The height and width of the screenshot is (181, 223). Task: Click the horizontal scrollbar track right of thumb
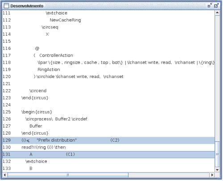(169, 175)
